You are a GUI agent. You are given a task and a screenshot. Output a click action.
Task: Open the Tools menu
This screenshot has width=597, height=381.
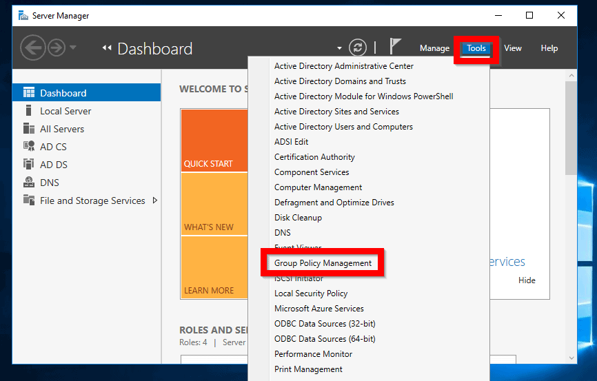(476, 48)
